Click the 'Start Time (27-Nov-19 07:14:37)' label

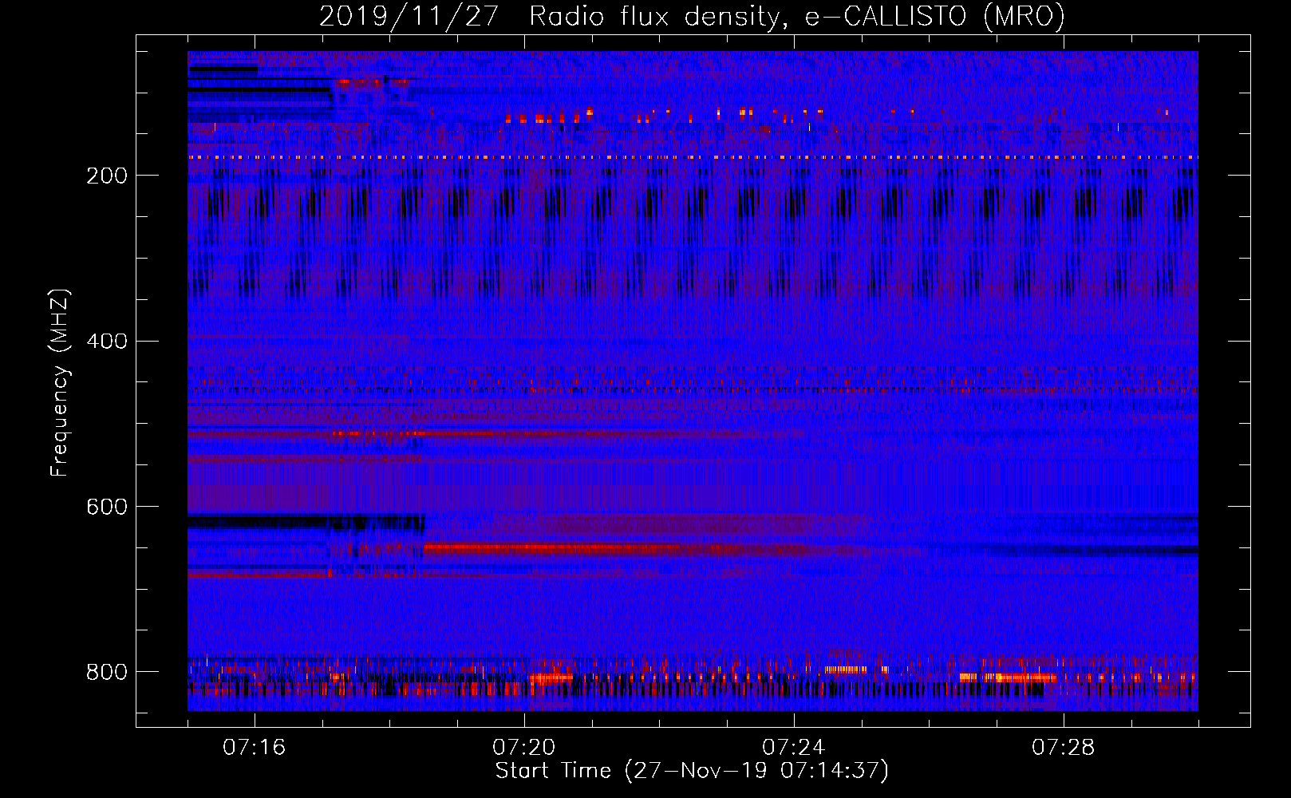(x=692, y=771)
